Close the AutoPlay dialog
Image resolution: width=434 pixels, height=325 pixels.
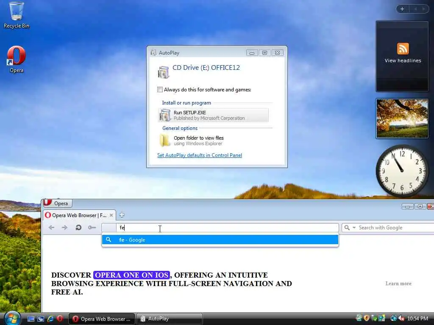[x=277, y=53]
